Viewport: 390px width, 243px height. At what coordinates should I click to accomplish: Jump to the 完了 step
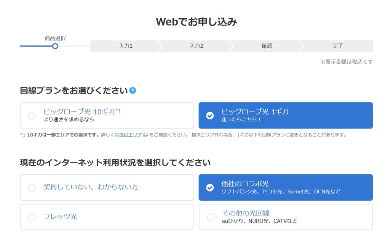(337, 46)
